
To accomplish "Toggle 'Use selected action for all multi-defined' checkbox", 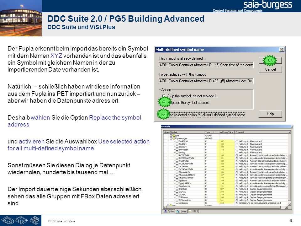I will (x=163, y=115).
